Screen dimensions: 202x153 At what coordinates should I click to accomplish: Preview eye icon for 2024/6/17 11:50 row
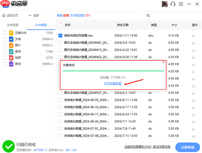tap(194, 108)
